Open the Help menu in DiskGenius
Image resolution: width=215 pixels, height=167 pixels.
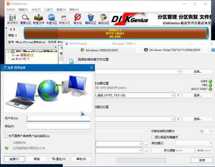74,9
